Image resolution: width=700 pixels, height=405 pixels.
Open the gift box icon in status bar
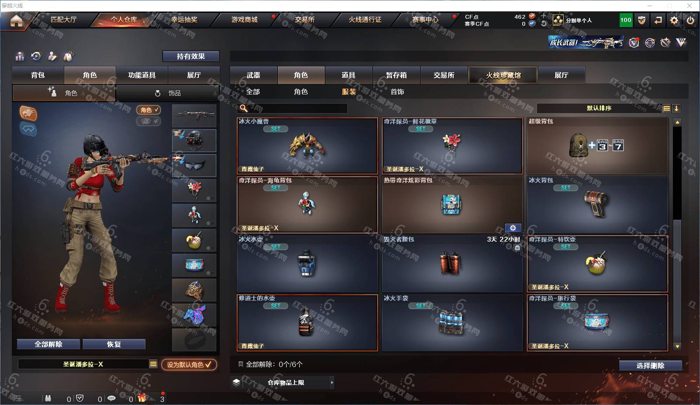click(142, 398)
